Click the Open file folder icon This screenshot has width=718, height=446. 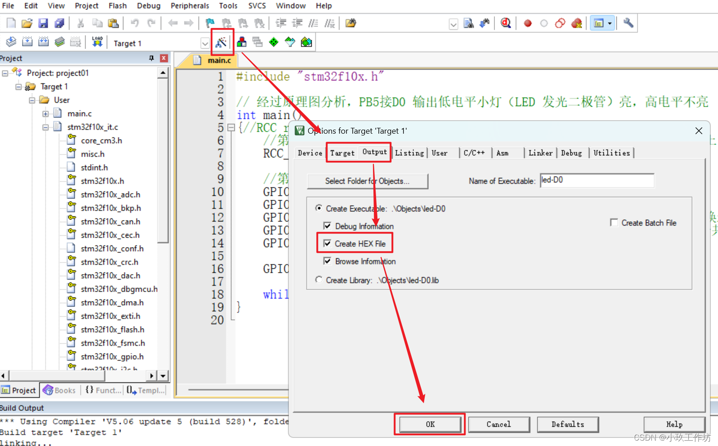[x=27, y=23]
